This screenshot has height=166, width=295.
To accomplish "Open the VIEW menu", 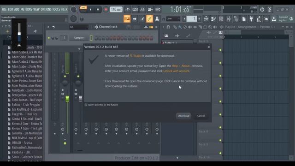I will [36, 9].
